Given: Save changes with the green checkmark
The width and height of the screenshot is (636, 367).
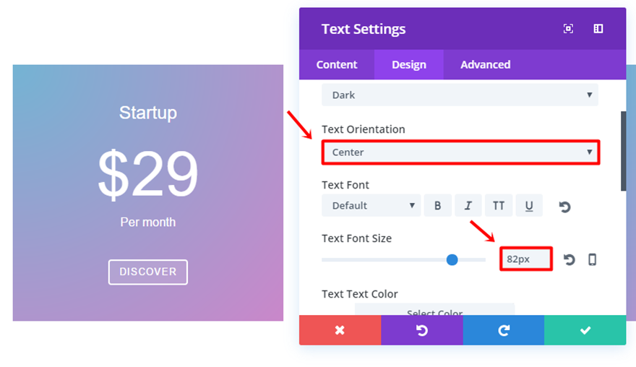Looking at the screenshot, I should click(585, 330).
